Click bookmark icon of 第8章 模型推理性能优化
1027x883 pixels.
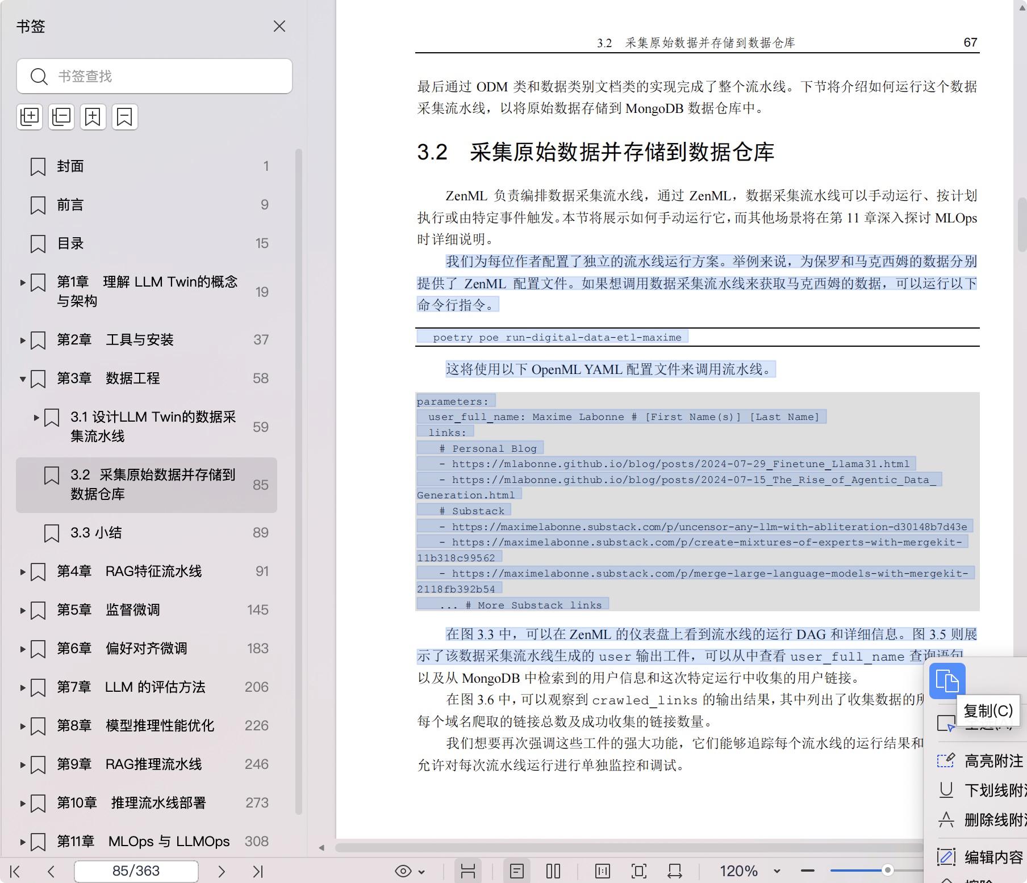38,726
